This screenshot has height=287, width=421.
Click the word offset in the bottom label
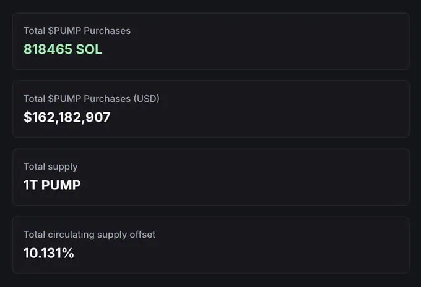(142, 235)
